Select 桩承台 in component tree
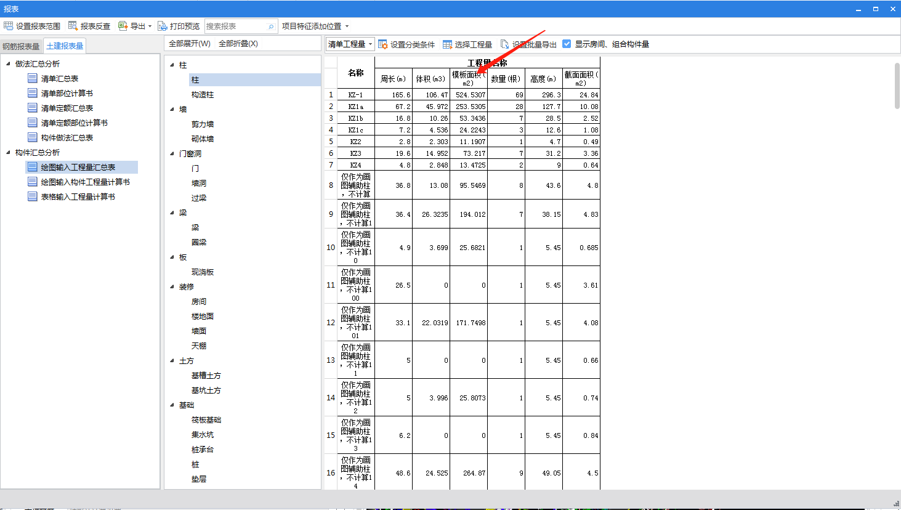This screenshot has height=510, width=901. [x=203, y=449]
